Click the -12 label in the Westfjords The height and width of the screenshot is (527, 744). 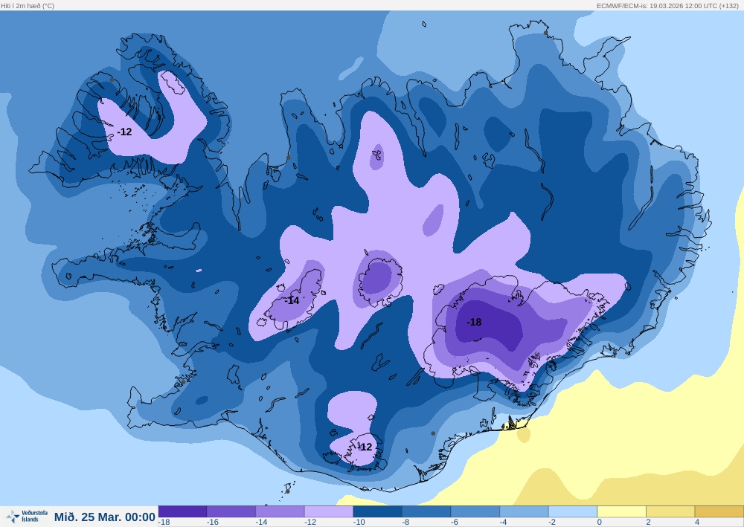pyautogui.click(x=124, y=132)
